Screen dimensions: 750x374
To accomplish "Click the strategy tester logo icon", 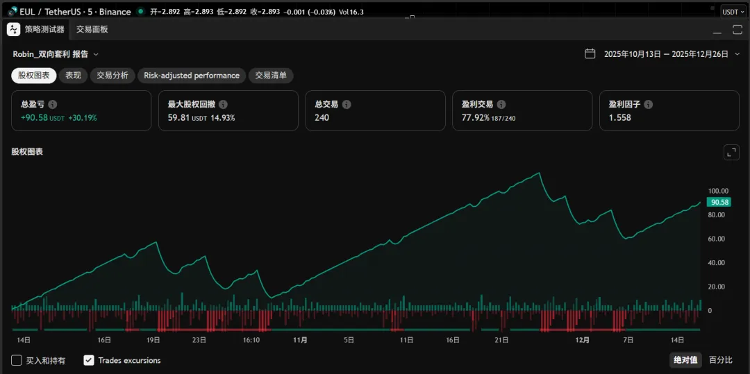I will (x=14, y=29).
